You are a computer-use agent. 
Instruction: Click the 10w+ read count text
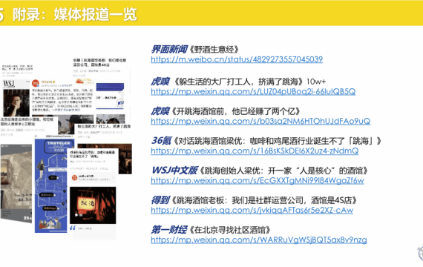point(316,82)
